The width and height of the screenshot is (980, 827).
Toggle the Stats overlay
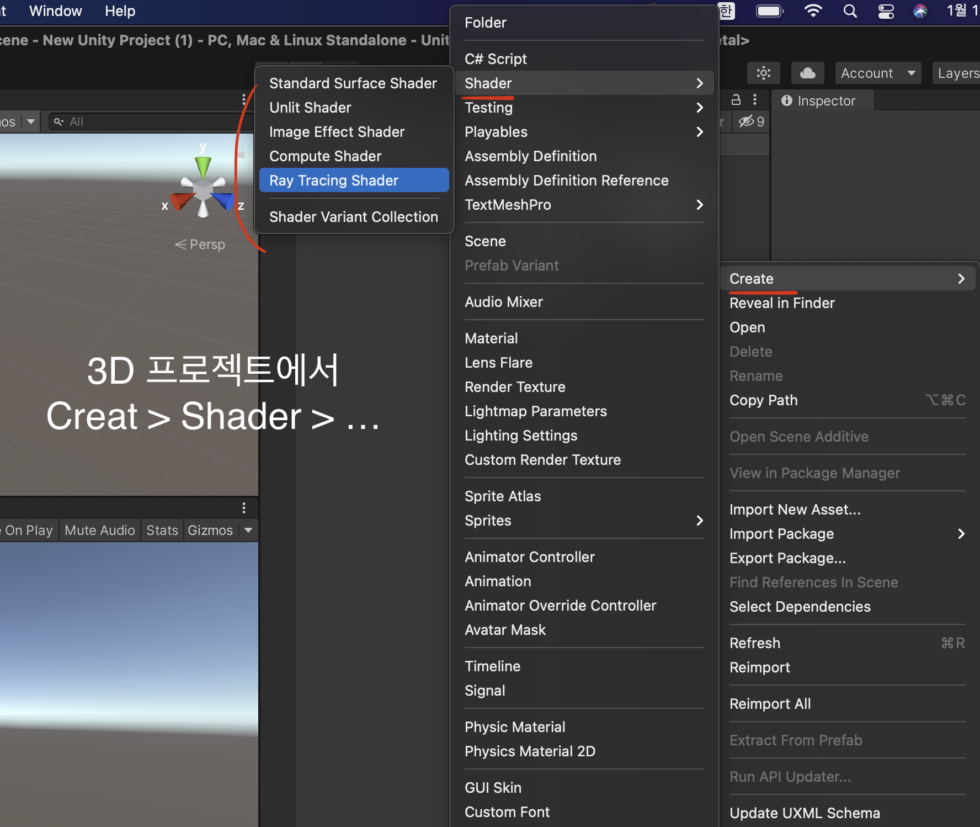point(162,530)
